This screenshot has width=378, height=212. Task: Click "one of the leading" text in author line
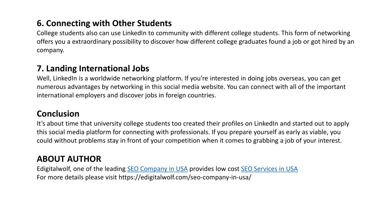(99, 169)
